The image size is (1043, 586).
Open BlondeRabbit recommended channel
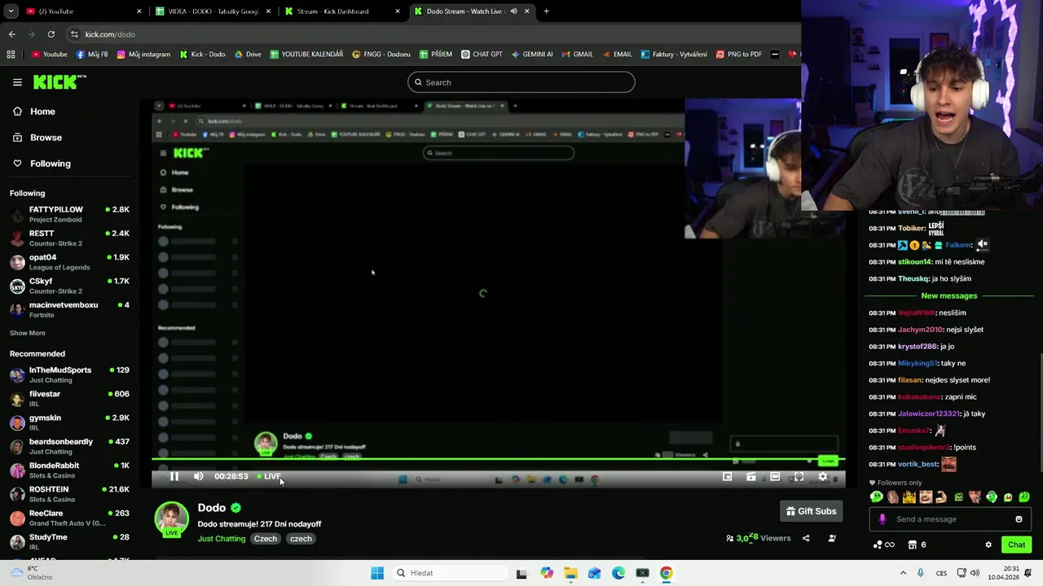[x=70, y=470]
